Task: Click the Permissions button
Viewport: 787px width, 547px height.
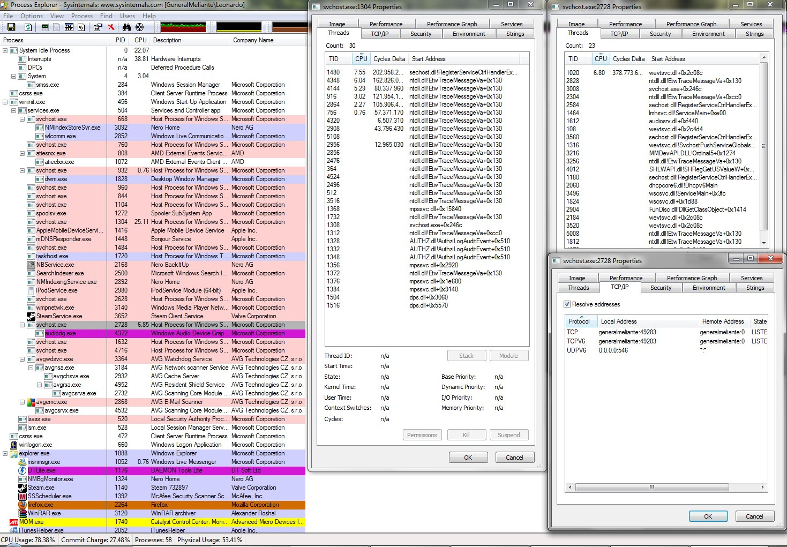Action: [422, 435]
